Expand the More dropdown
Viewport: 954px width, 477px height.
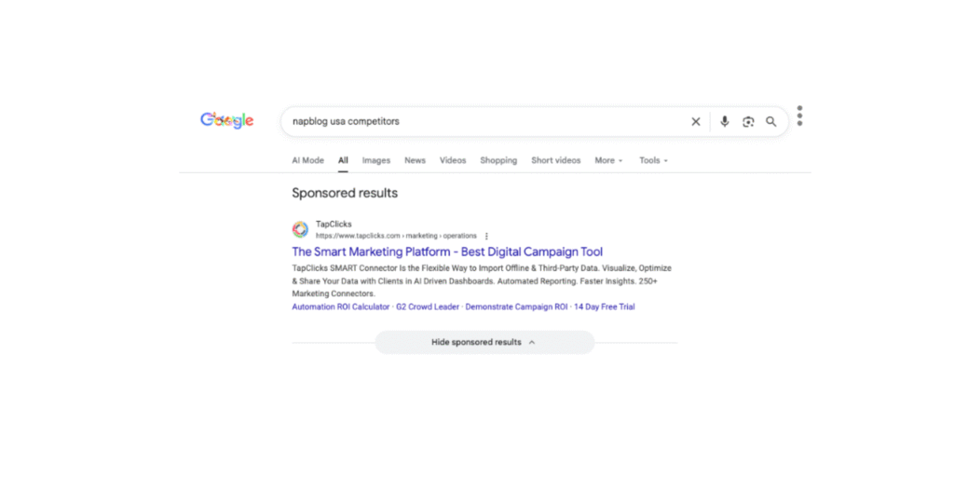pos(608,160)
